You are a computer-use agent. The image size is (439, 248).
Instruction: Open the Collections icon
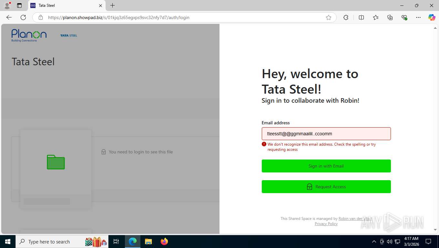(390, 17)
